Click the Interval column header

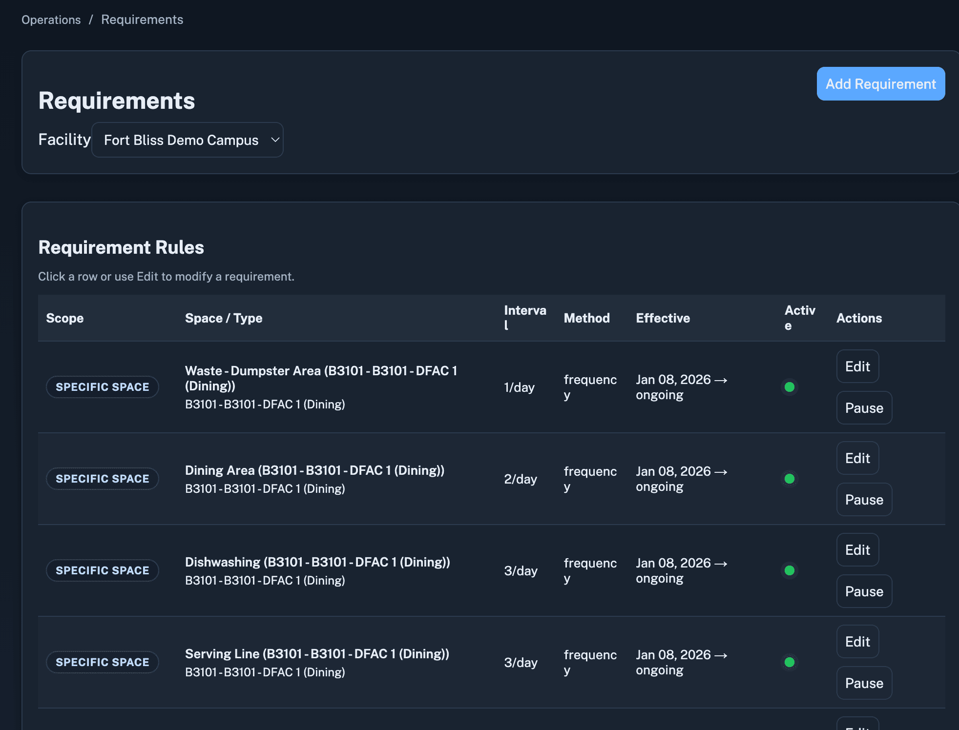tap(524, 318)
